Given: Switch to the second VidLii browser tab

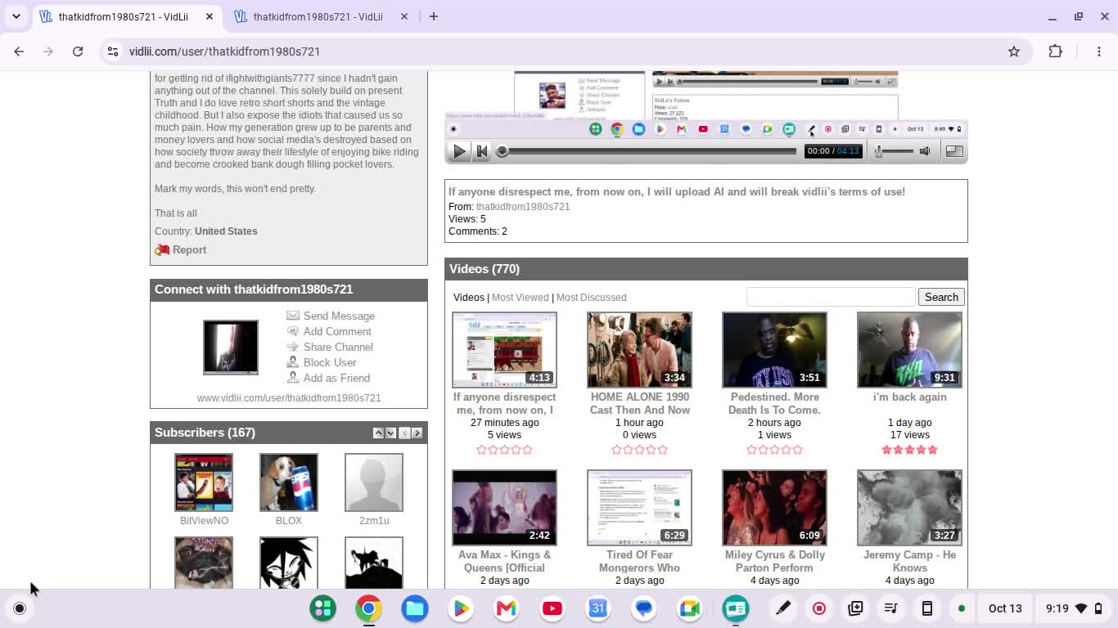Looking at the screenshot, I should click(x=319, y=16).
